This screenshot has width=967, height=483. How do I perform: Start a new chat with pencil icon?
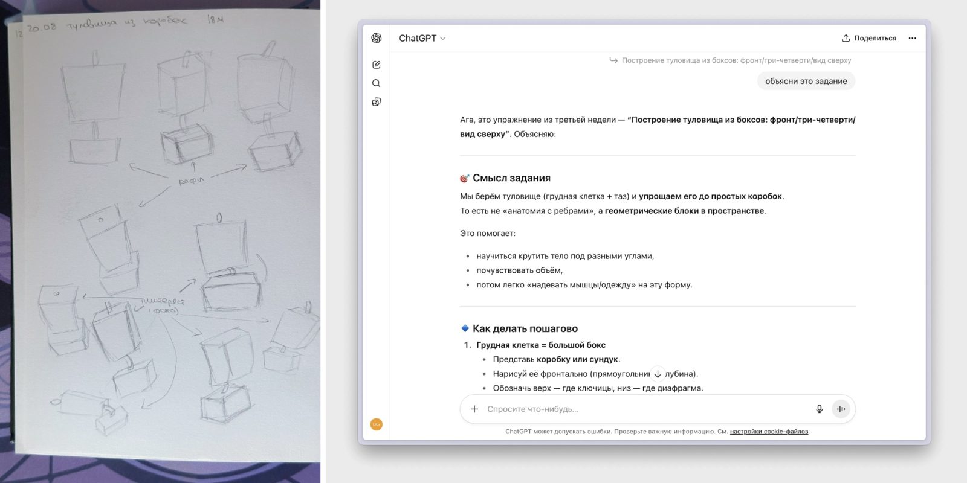point(376,65)
